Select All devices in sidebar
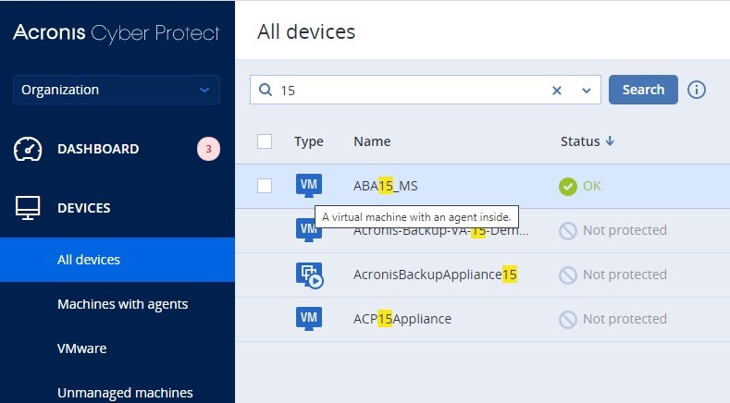The width and height of the screenshot is (730, 403). [118, 260]
